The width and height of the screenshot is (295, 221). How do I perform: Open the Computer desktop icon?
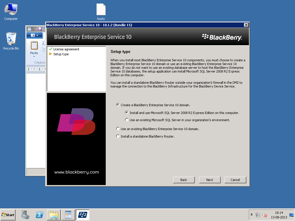point(11,12)
